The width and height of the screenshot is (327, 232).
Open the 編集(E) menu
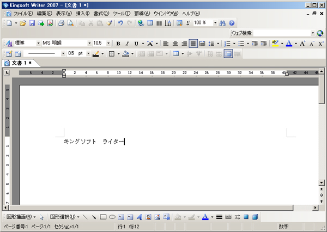click(45, 14)
